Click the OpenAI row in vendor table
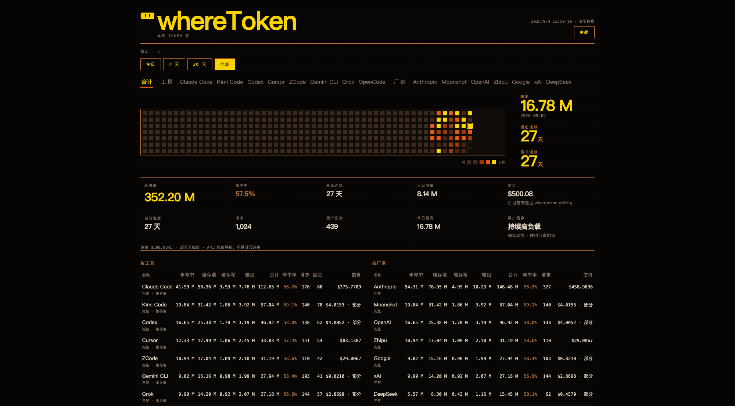 (x=483, y=325)
